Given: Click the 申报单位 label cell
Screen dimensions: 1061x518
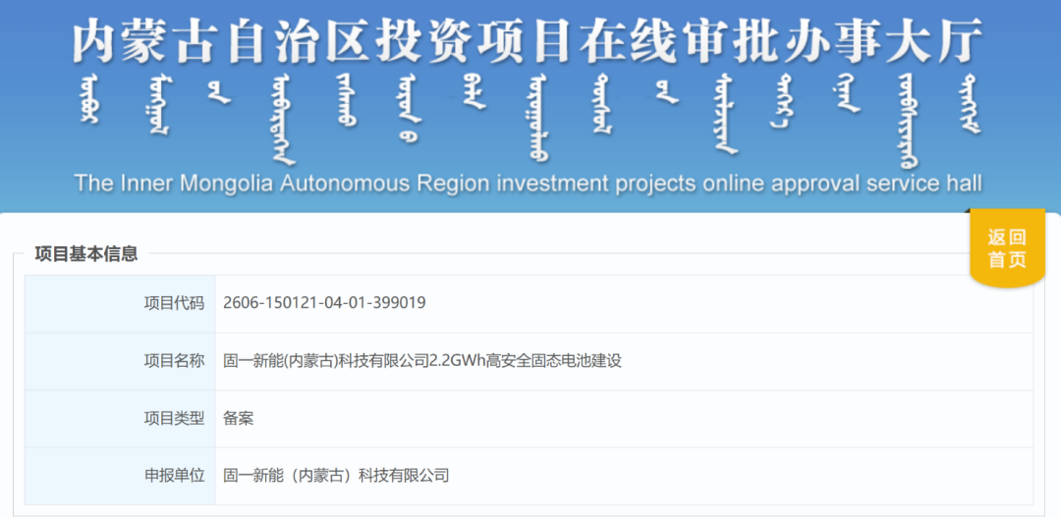Looking at the screenshot, I should 120,476.
